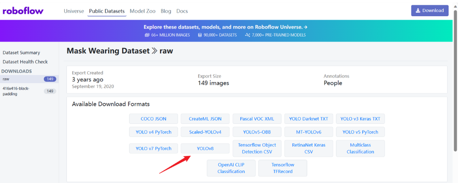Choose the Multiclass Classification format

click(360, 148)
